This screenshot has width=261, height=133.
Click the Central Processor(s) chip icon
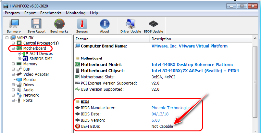click(19, 43)
